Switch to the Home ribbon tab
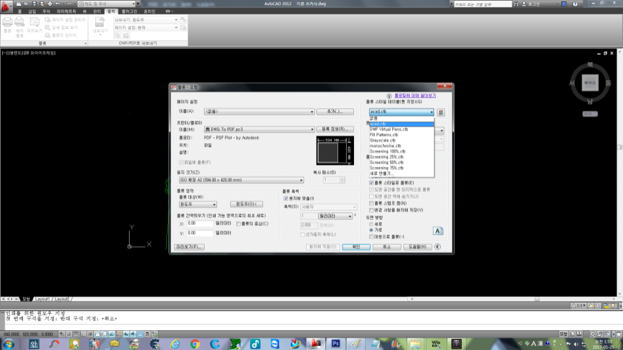 20,12
